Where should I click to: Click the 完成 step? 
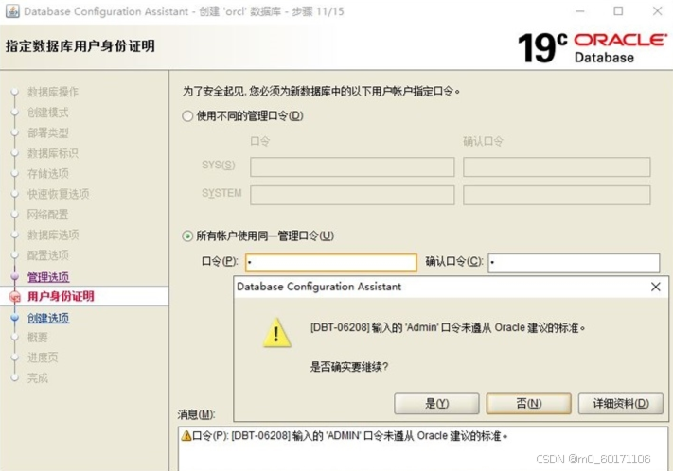pyautogui.click(x=37, y=378)
